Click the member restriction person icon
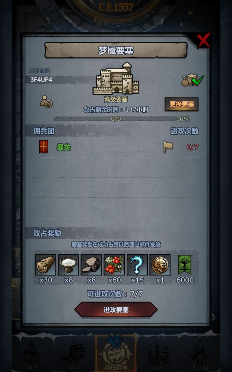The image size is (232, 372). point(46,101)
